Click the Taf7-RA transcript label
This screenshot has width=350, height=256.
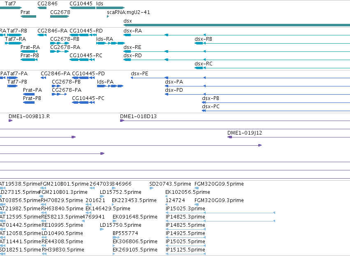click(x=15, y=39)
